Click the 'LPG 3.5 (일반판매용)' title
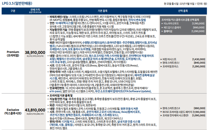 (17, 3)
